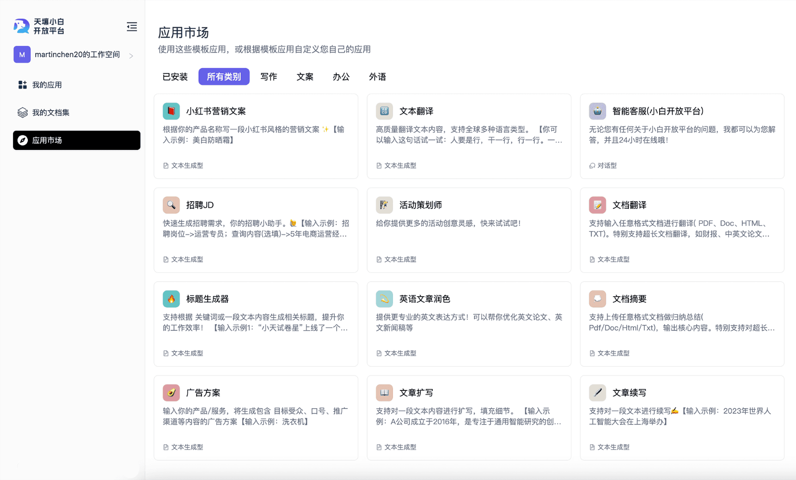The image size is (796, 480).
Task: Open the 文档翻译 app icon
Action: (x=597, y=205)
